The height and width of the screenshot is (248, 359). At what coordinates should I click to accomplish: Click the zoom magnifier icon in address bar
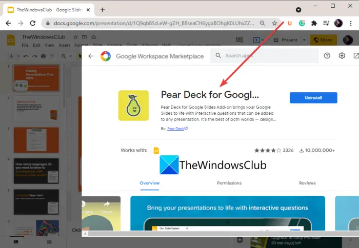pyautogui.click(x=263, y=23)
